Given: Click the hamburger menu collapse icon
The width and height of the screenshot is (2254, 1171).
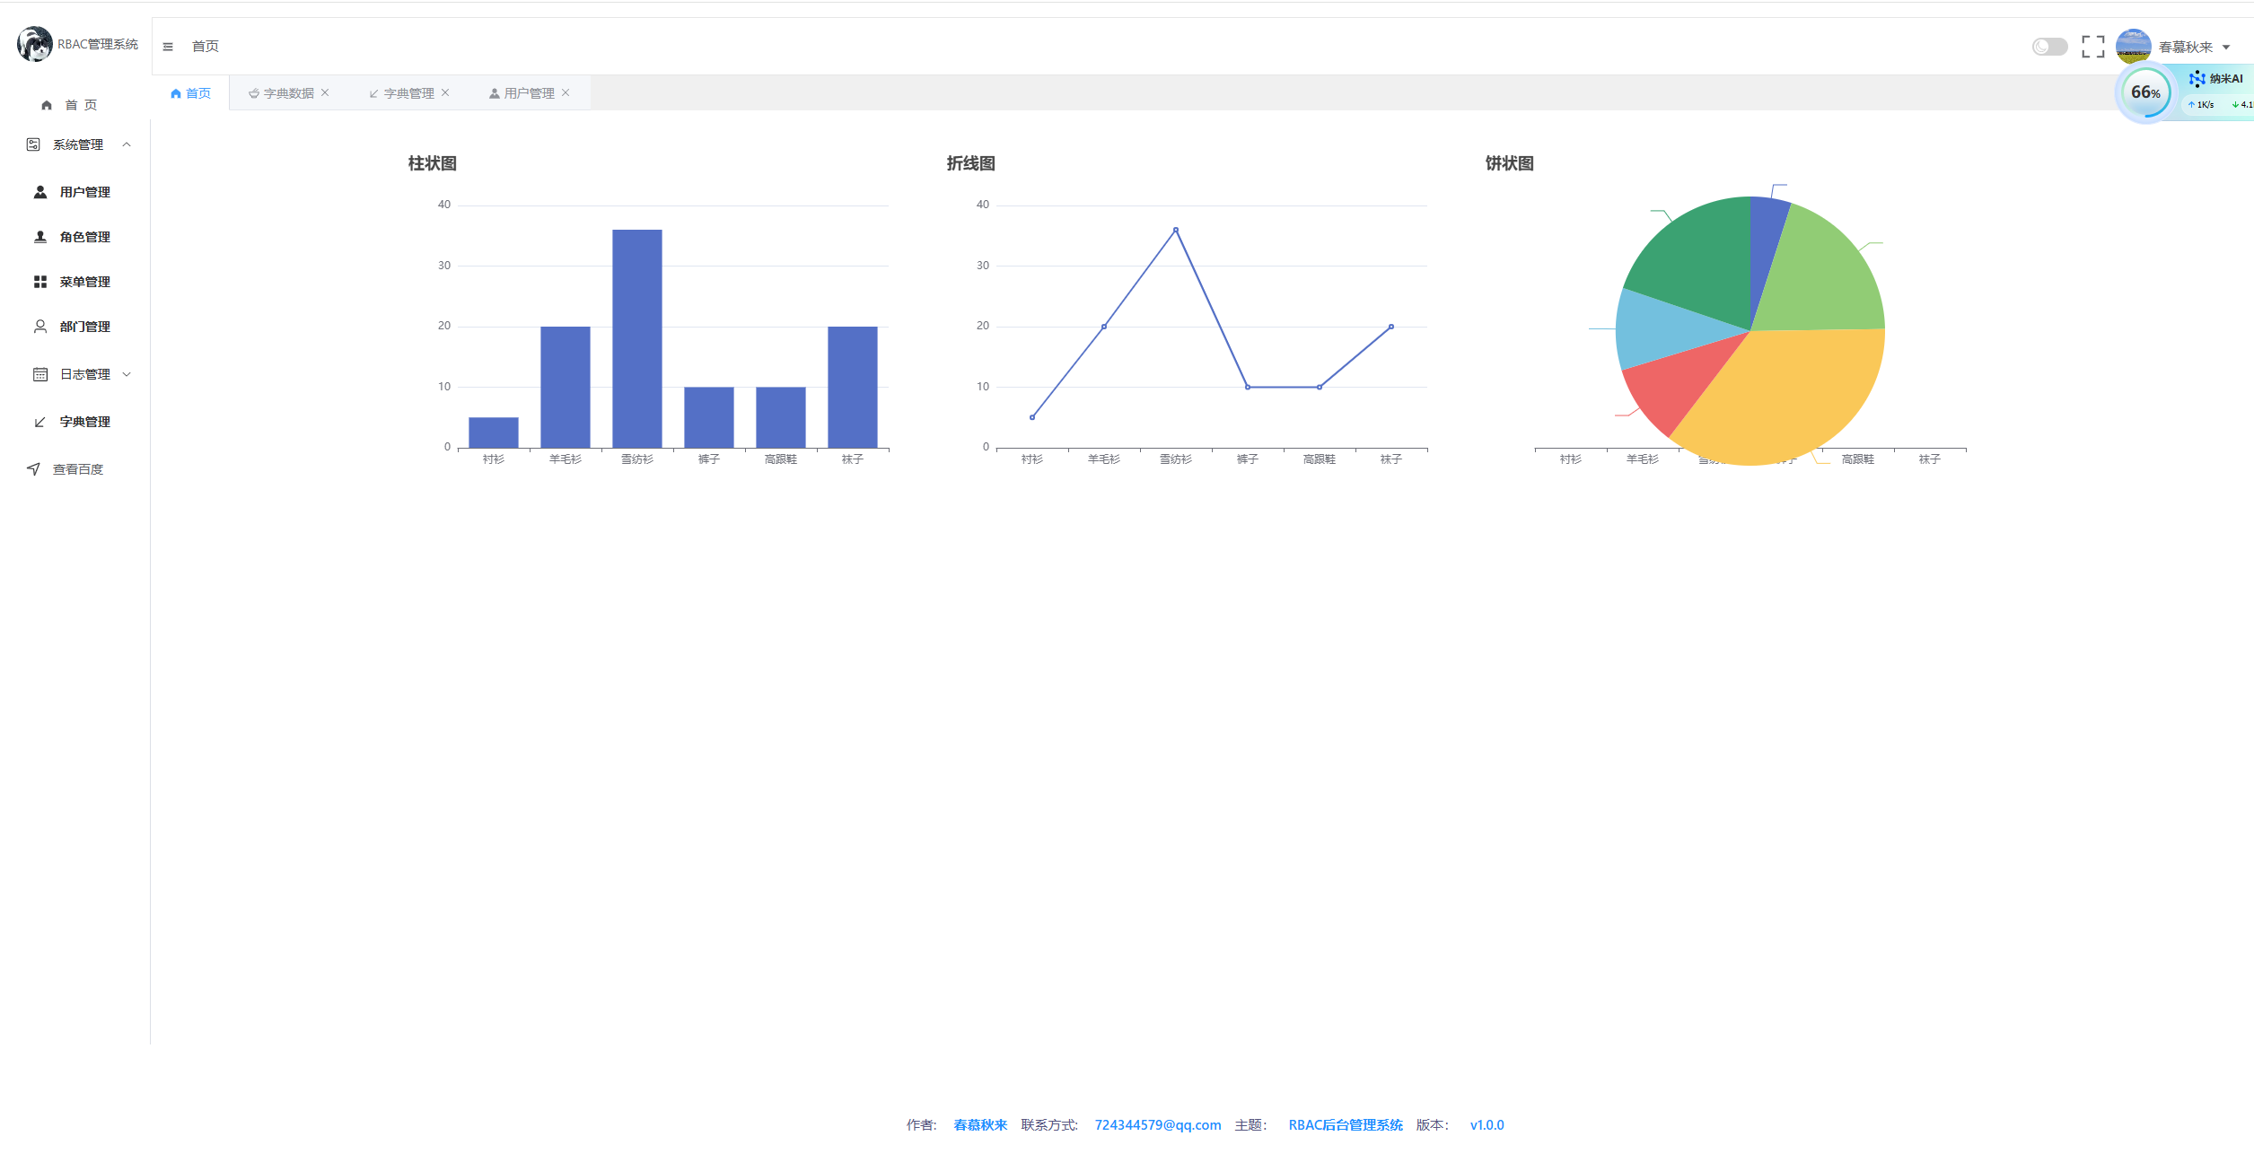Looking at the screenshot, I should tap(168, 47).
